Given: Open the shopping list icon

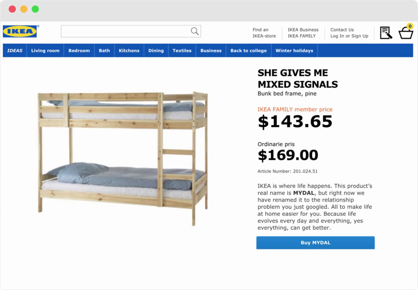Looking at the screenshot, I should tap(386, 33).
